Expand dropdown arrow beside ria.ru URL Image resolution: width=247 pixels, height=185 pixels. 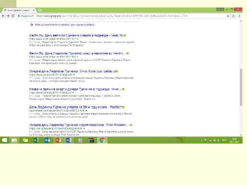(x=84, y=128)
